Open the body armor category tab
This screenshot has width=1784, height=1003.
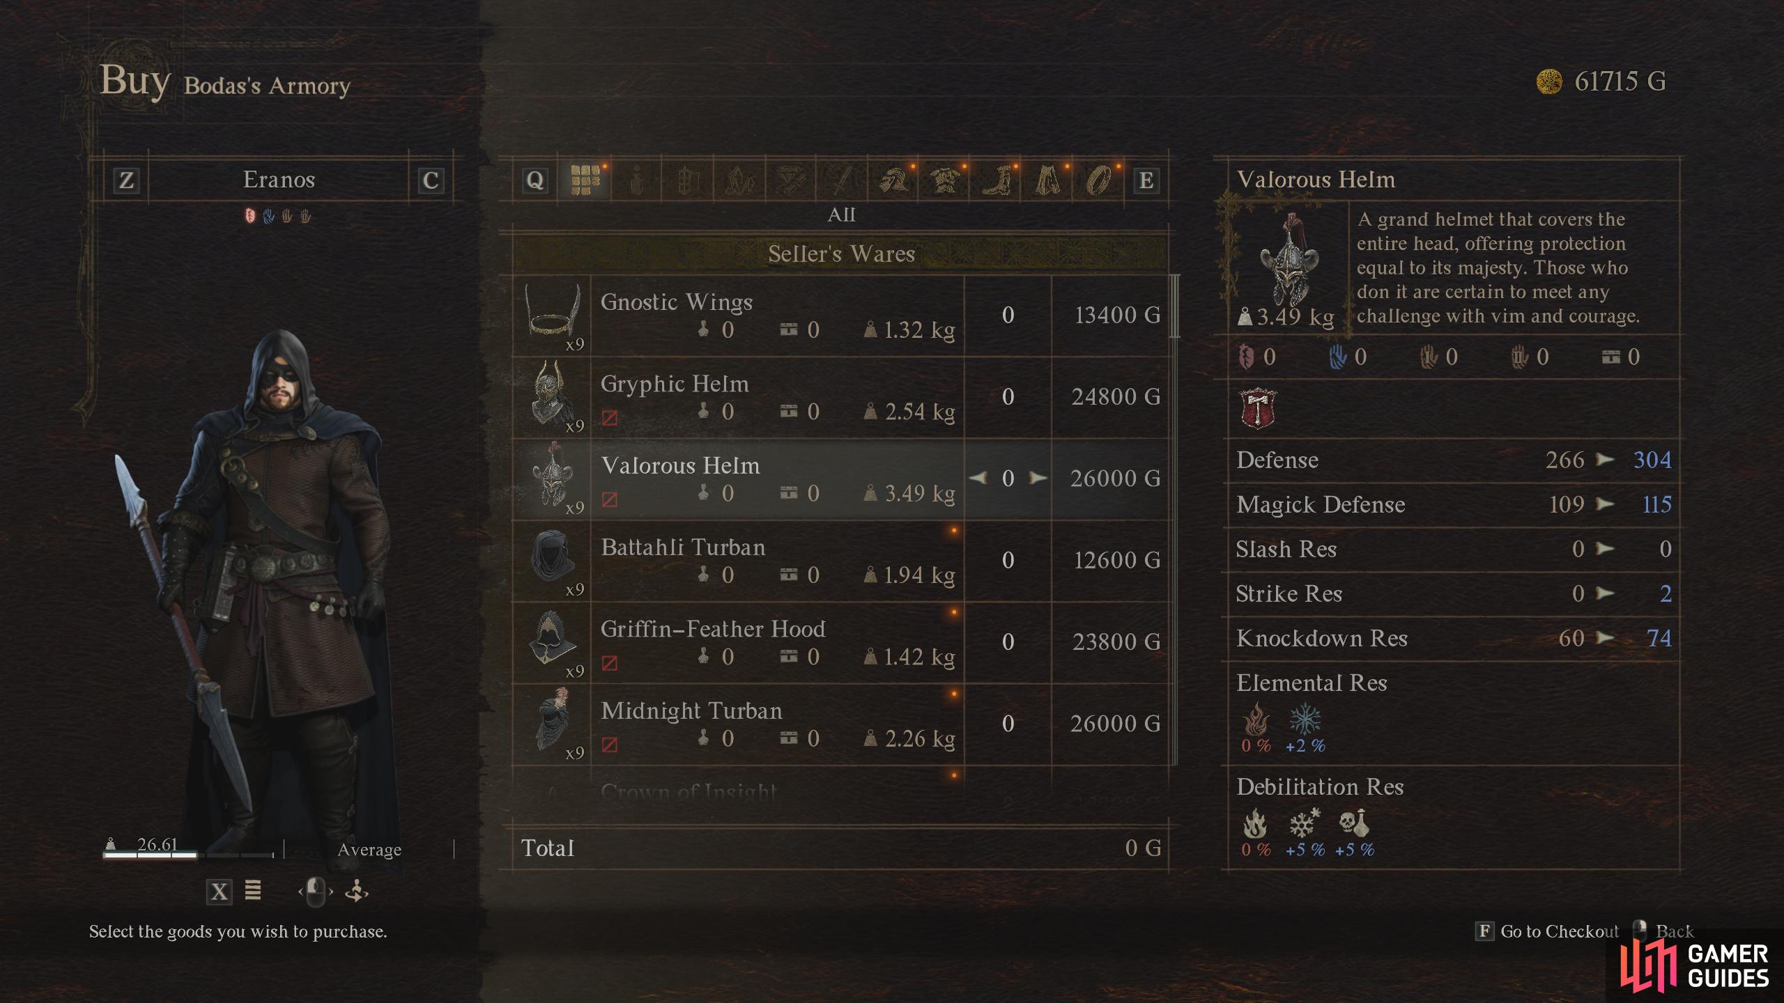pyautogui.click(x=945, y=180)
